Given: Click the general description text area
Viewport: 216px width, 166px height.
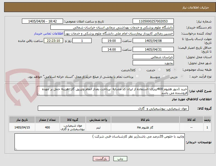Looking at the screenshot, I should tap(112, 91).
